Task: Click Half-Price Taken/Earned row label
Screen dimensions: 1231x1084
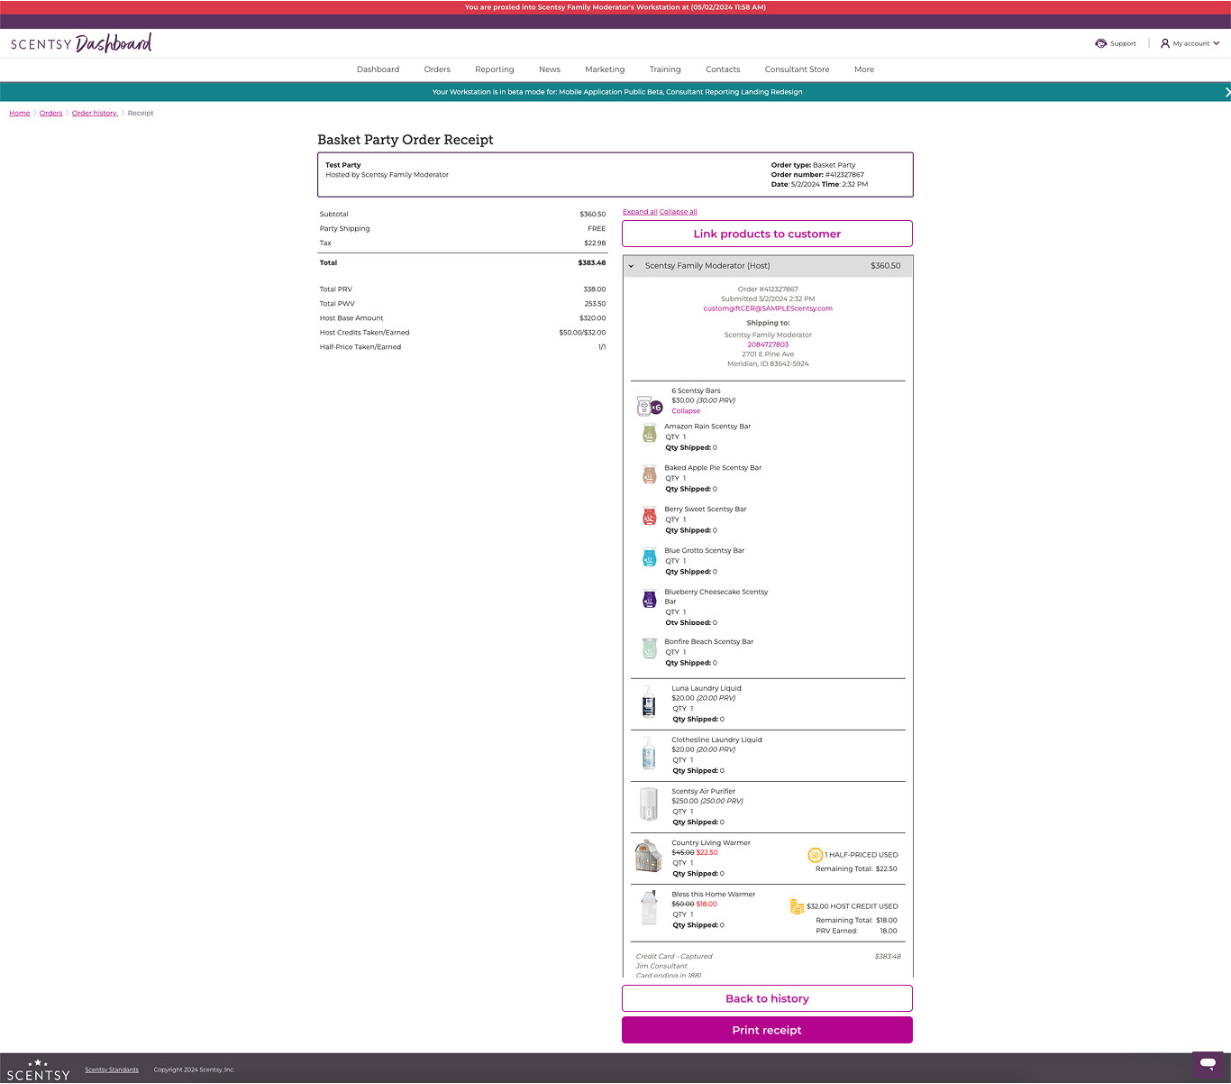Action: 360,347
